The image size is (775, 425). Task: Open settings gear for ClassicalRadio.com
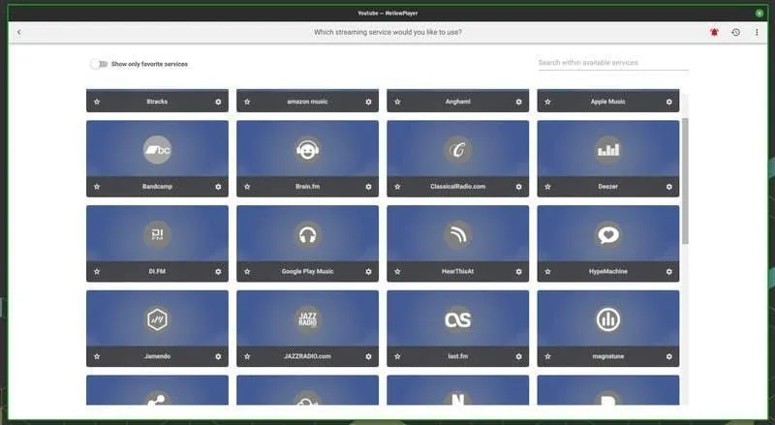point(518,187)
